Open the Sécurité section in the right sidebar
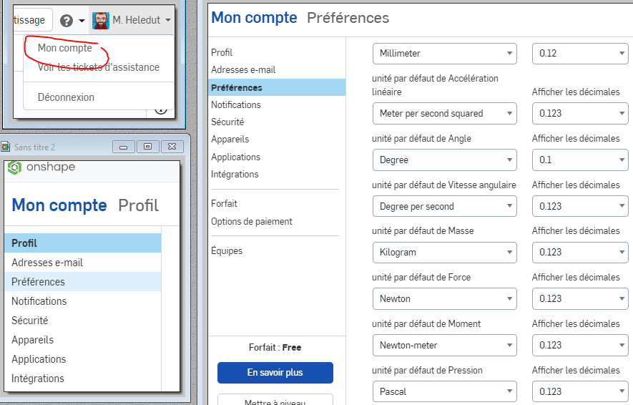Screen dimensions: 633x405 point(227,122)
